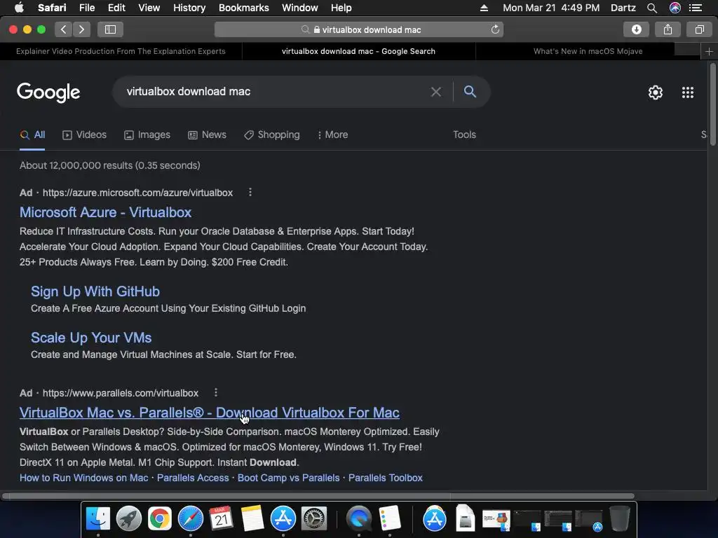Screen dimensions: 718x538
Task: Open Notification Center in menu bar
Action: coord(696,8)
